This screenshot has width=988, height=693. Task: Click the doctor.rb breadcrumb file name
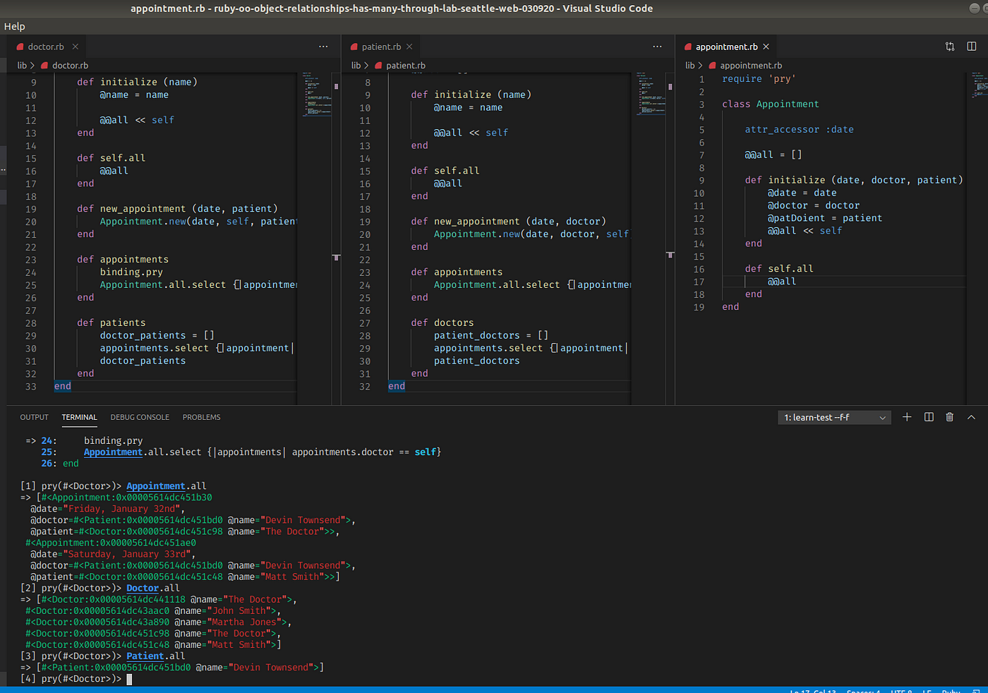pyautogui.click(x=70, y=65)
